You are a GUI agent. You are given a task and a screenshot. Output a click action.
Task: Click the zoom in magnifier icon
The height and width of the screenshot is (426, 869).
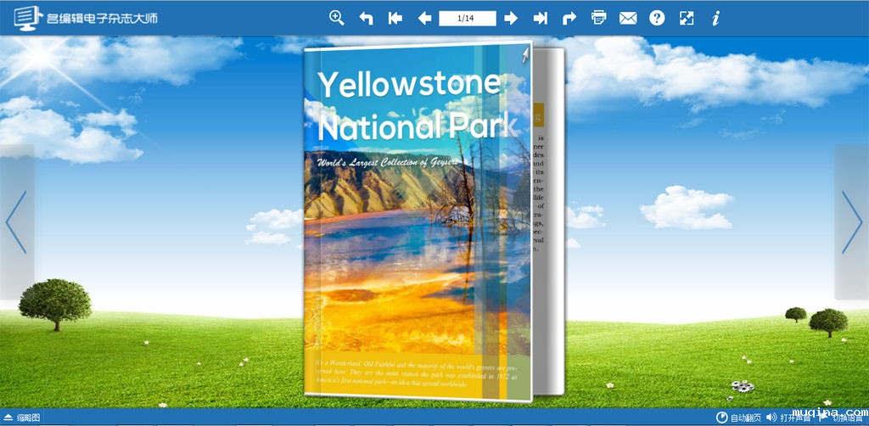[x=337, y=18]
